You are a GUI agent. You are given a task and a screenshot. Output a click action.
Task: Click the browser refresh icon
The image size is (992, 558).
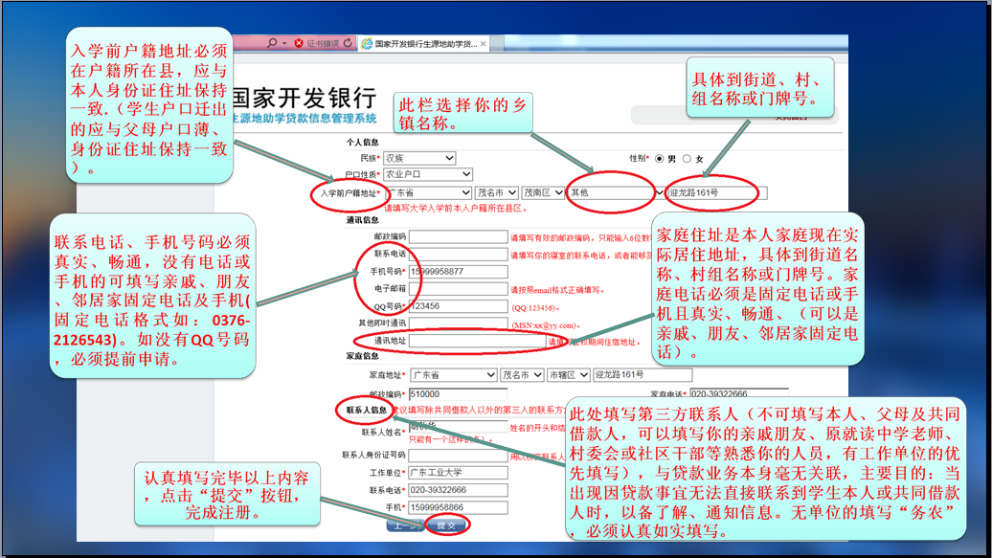coord(348,43)
